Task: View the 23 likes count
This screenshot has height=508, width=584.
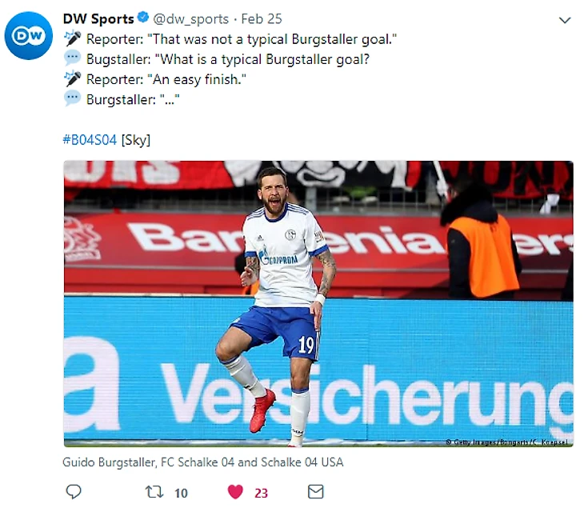Action: (x=261, y=493)
